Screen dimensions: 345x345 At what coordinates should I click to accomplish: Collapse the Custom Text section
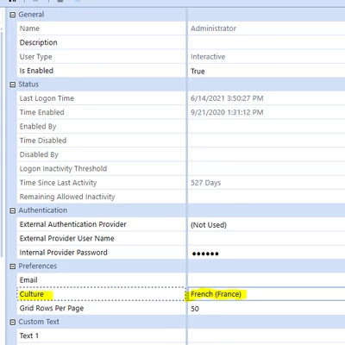pyautogui.click(x=12, y=322)
